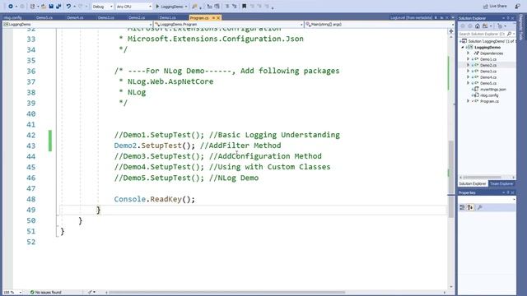Select Demo4.cs in Solution Explorer

click(x=488, y=77)
